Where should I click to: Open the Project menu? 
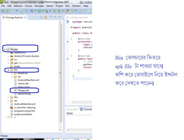point(59,6)
